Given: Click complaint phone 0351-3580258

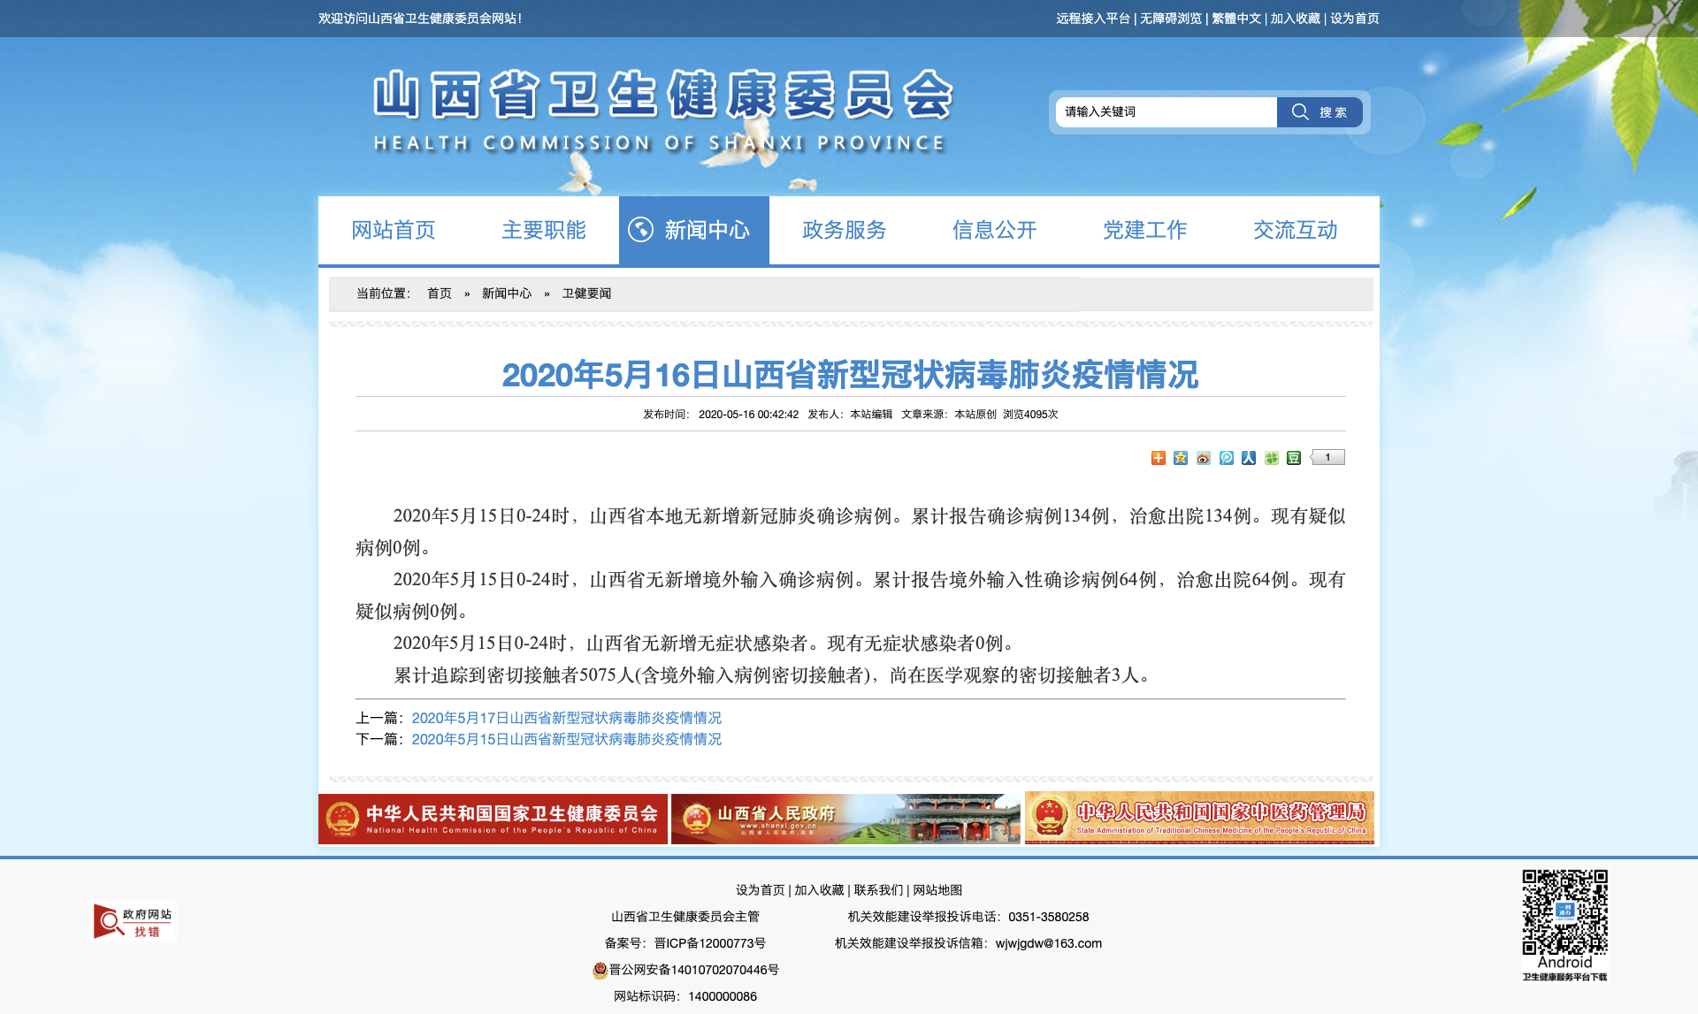Looking at the screenshot, I should [1049, 917].
